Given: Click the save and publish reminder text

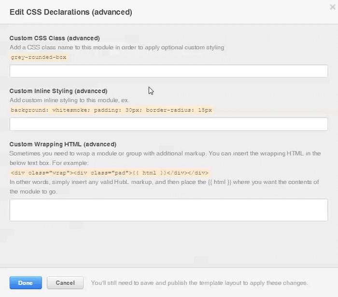Looking at the screenshot, I should tap(199, 283).
